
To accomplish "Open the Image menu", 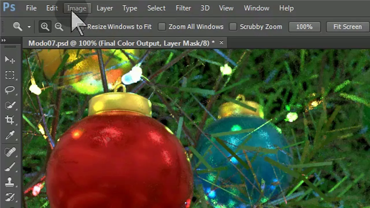I will (77, 8).
